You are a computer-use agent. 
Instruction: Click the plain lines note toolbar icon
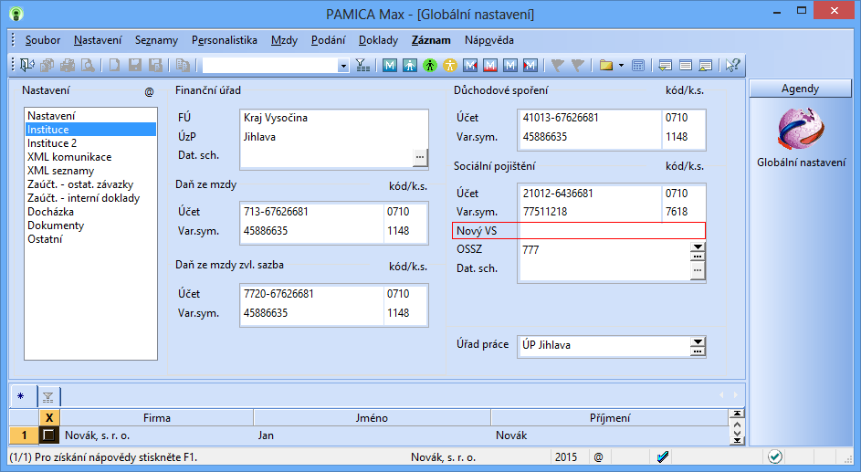coord(686,66)
